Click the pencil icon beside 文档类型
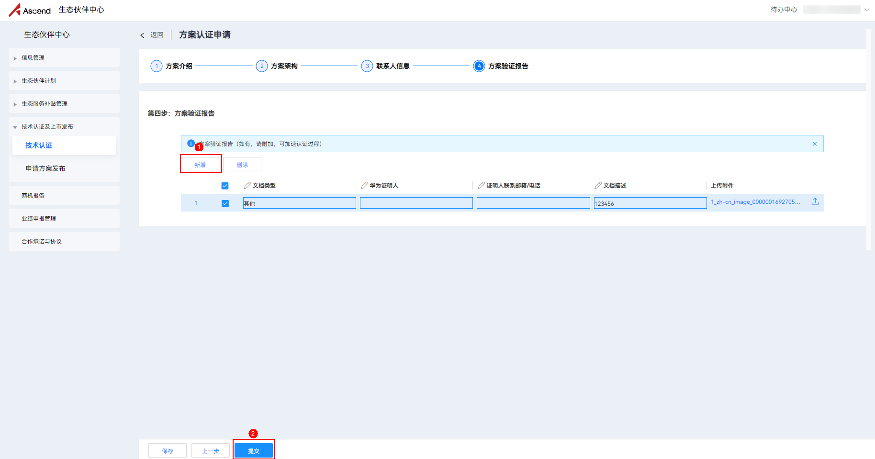The height and width of the screenshot is (459, 875). [x=247, y=185]
